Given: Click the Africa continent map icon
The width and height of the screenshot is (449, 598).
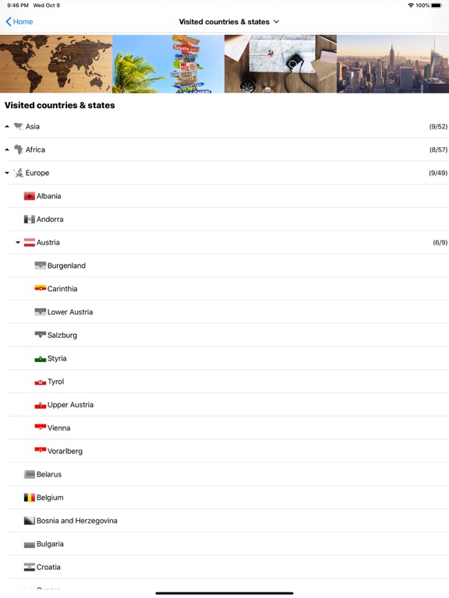Looking at the screenshot, I should (x=19, y=149).
